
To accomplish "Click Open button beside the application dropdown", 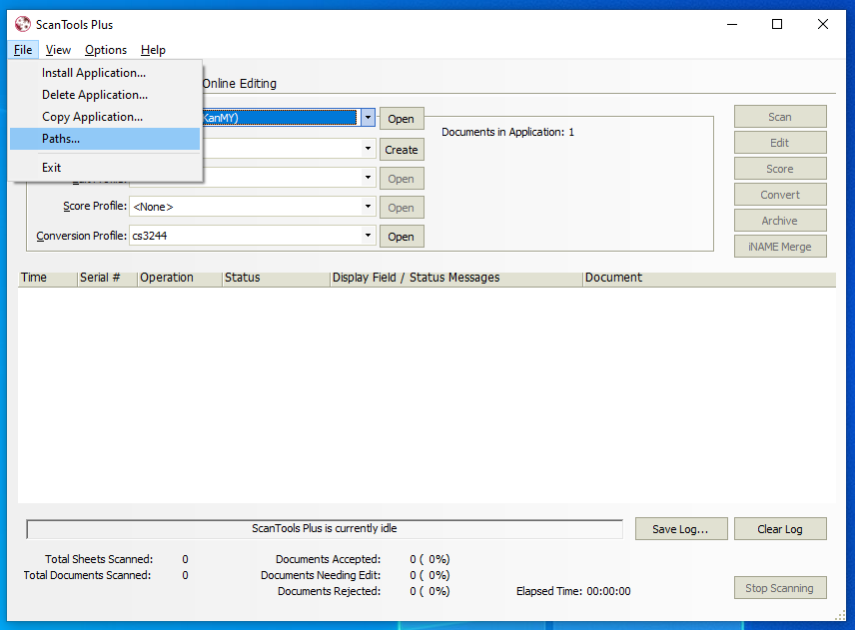I will (x=402, y=119).
